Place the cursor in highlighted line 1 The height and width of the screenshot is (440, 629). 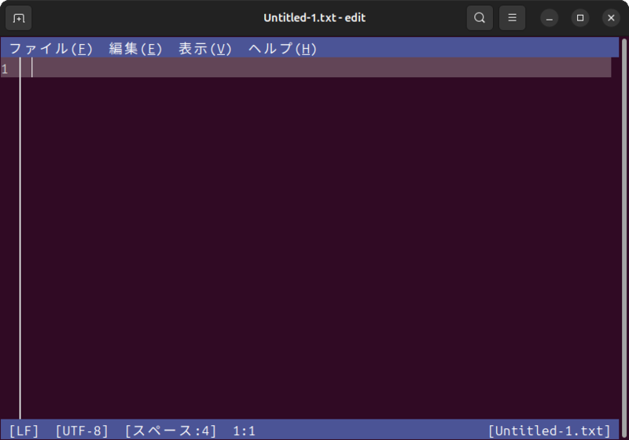(314, 68)
